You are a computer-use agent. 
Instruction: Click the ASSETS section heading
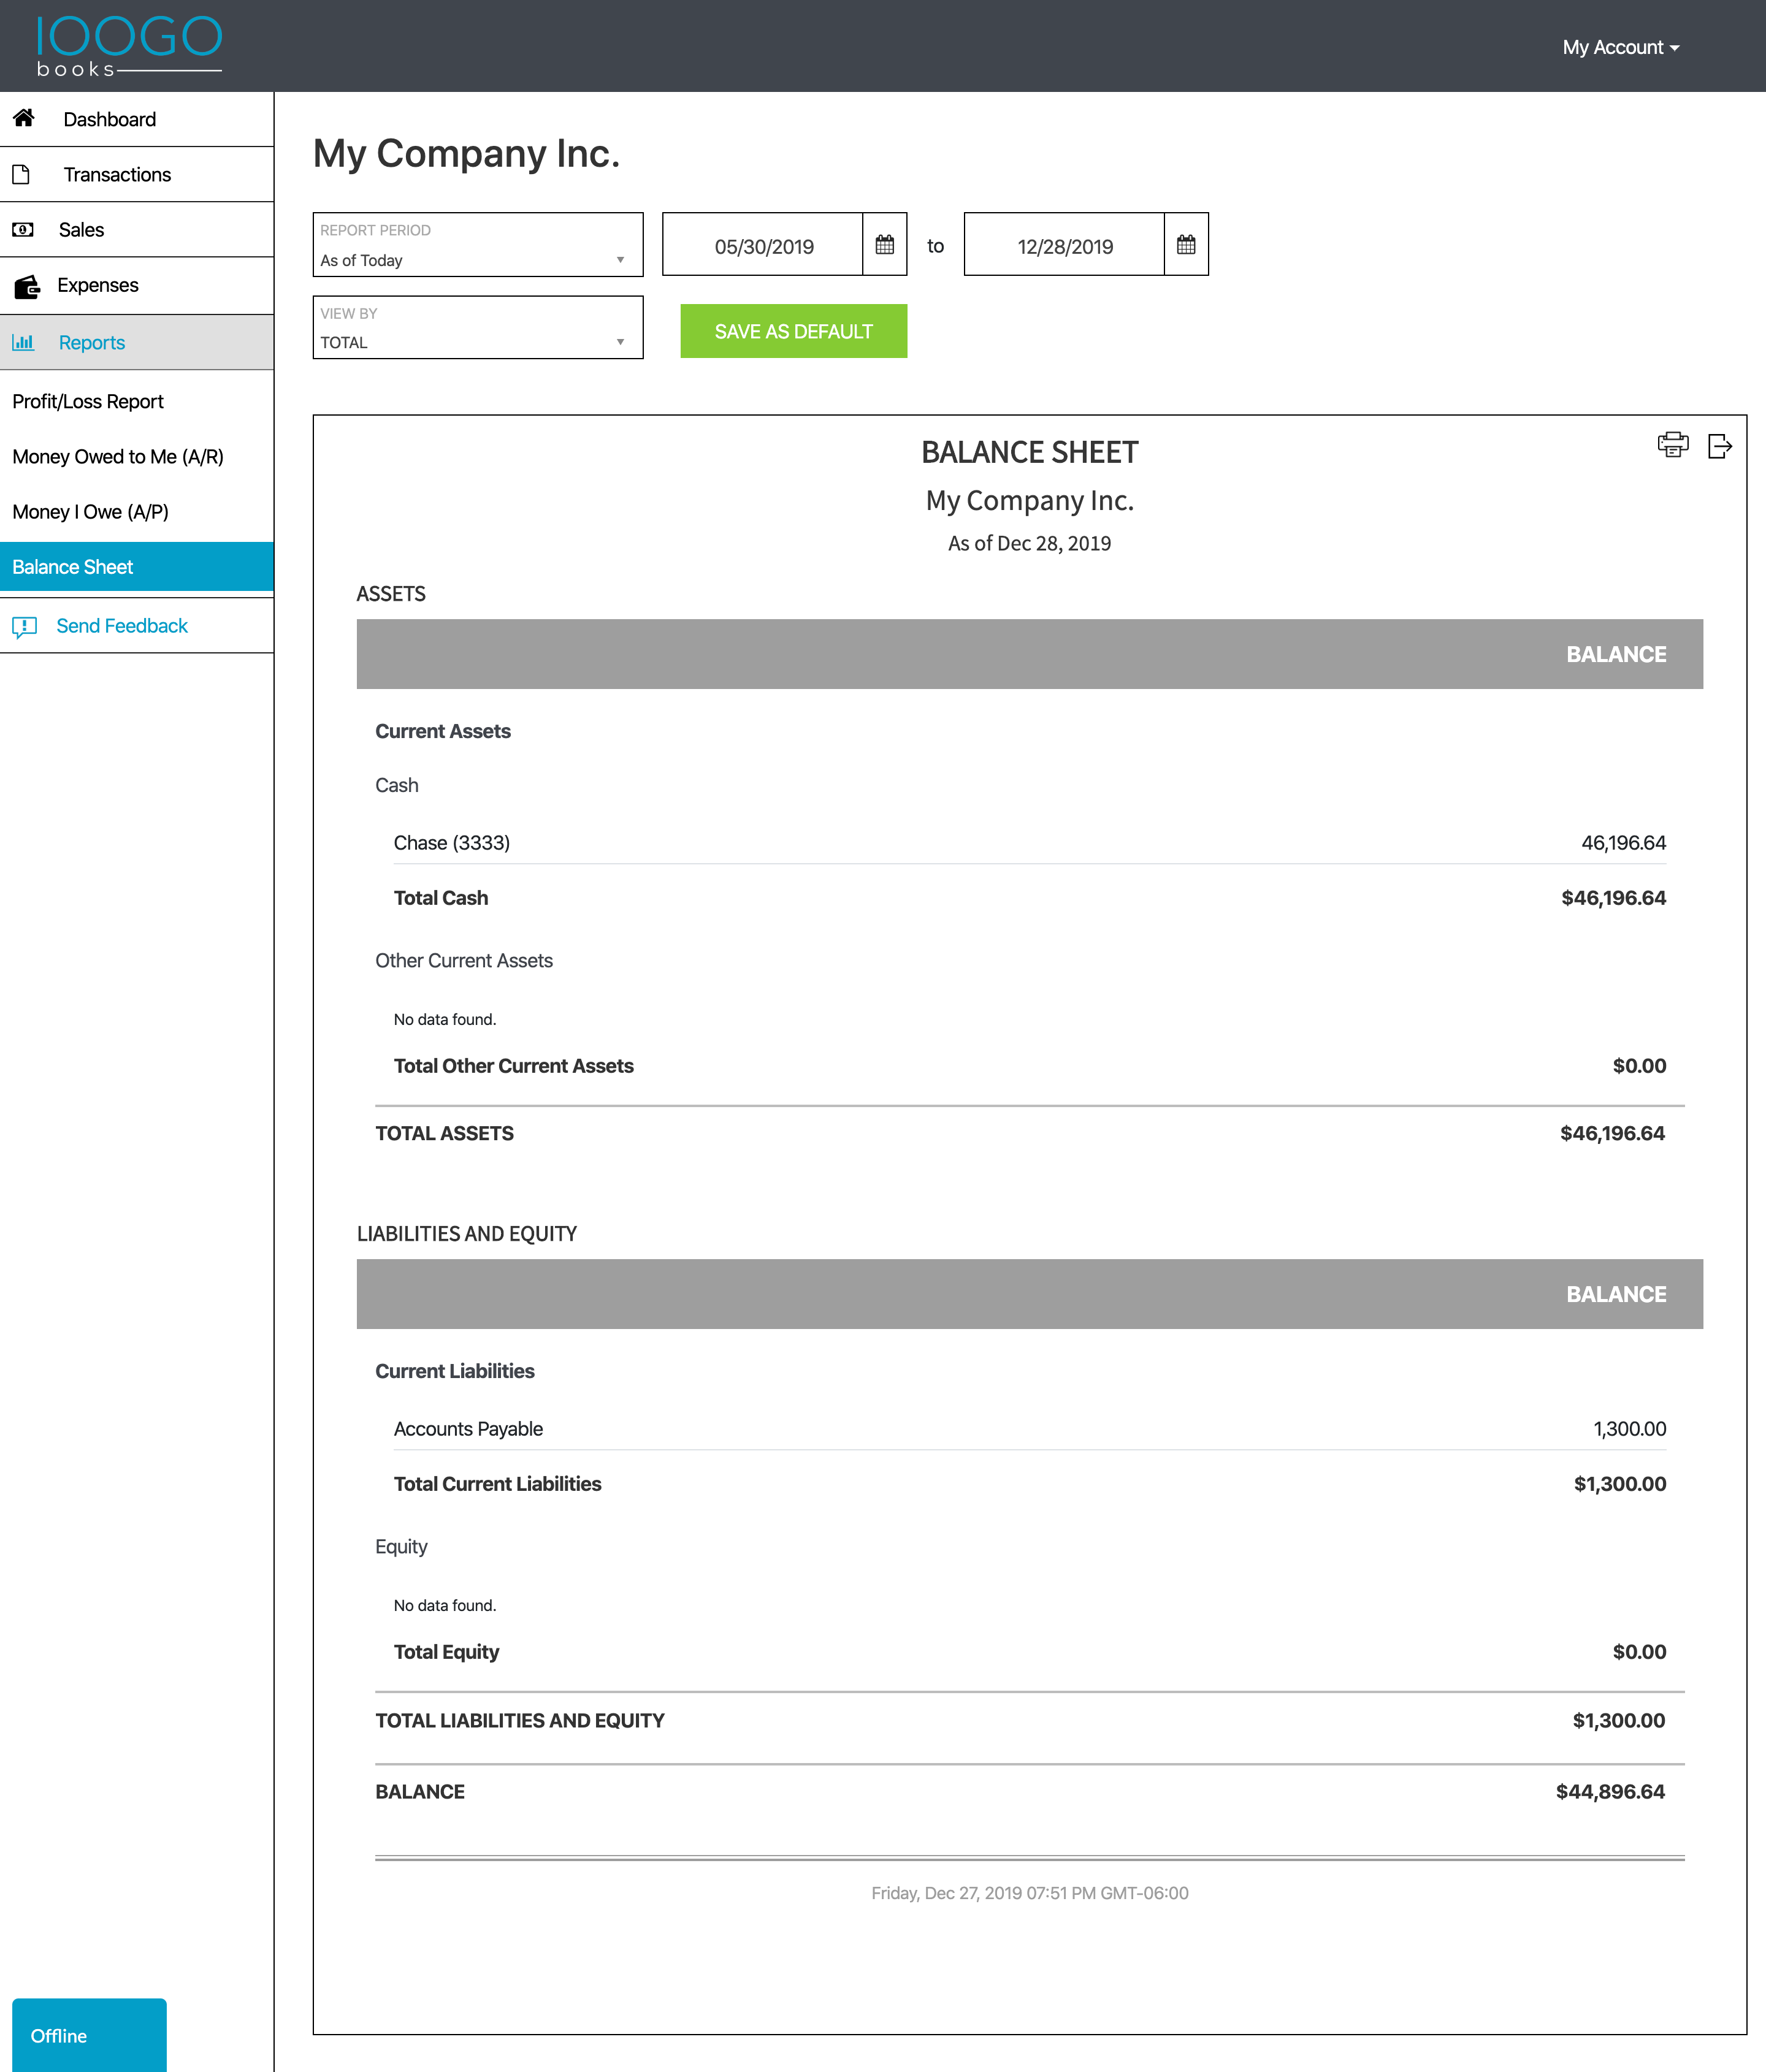pos(390,594)
